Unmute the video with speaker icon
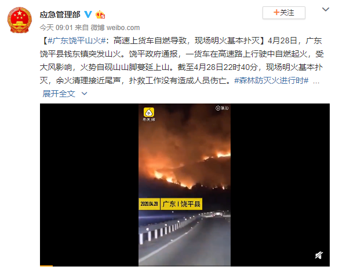Screen dimensions: 339x270 click(319, 255)
